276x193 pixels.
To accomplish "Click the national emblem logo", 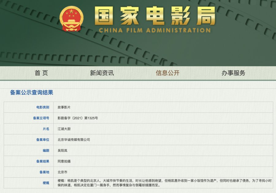I will [71, 19].
